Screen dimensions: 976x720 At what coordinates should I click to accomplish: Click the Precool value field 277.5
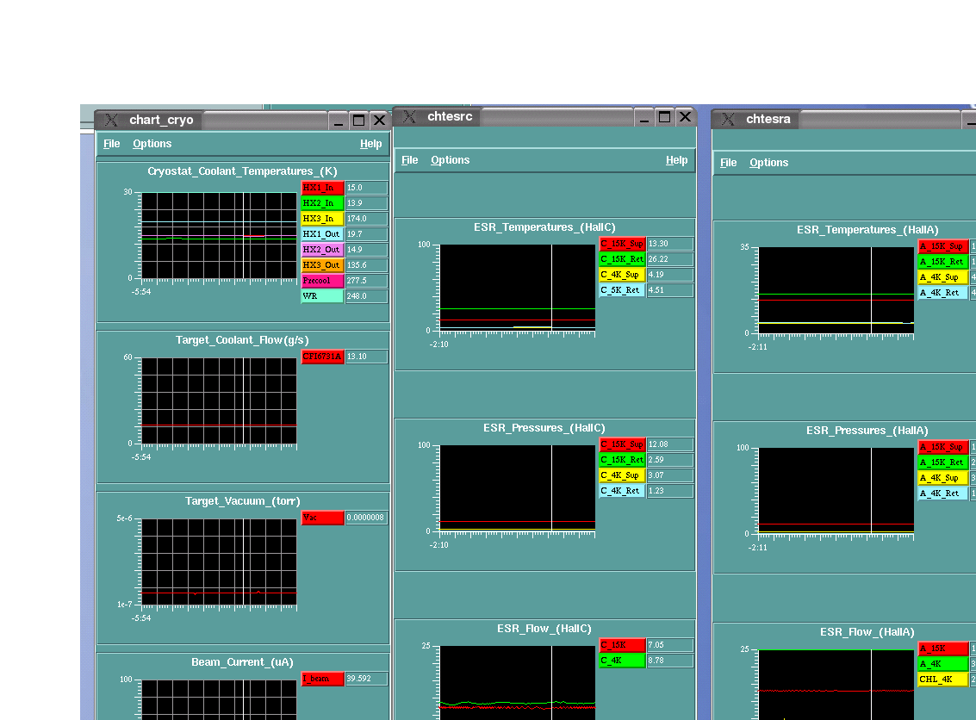367,281
